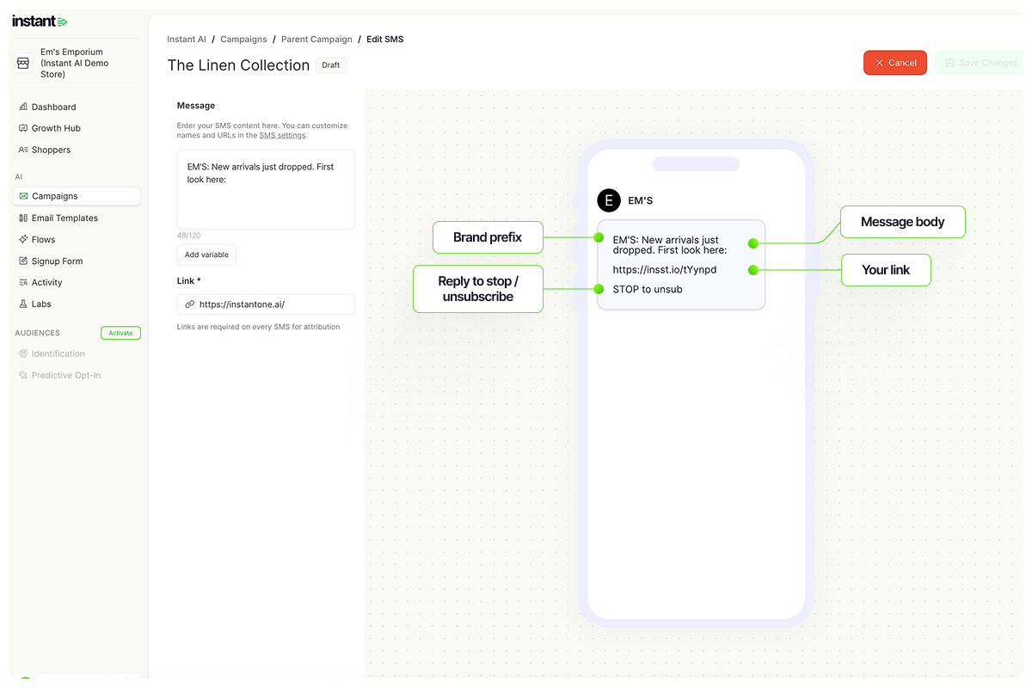
Task: Click the Draft status badge
Action: coord(331,65)
